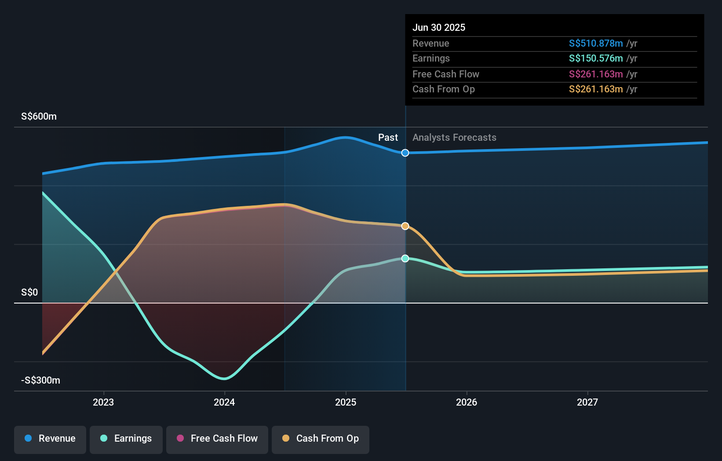
Task: Open the Cash From Op legend entry
Action: point(320,439)
